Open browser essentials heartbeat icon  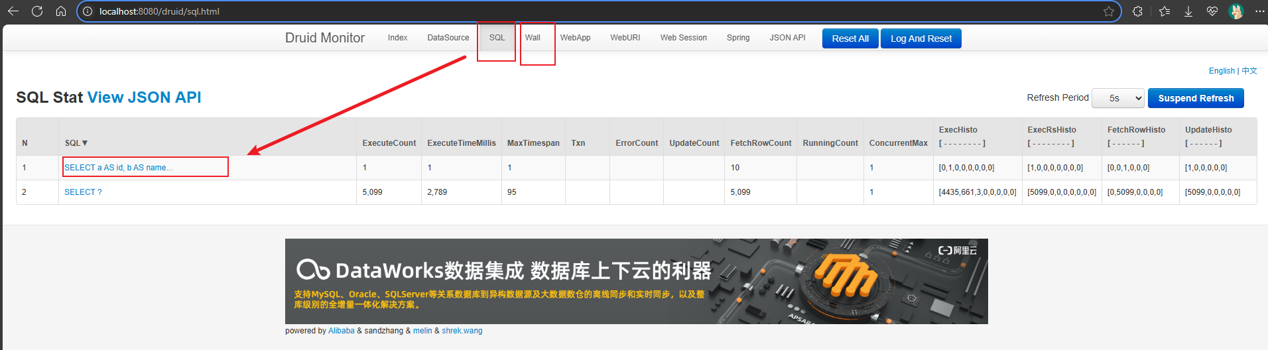(x=1212, y=11)
